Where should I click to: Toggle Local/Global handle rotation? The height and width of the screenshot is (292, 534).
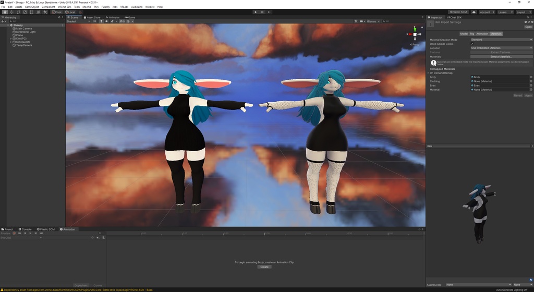coord(70,12)
